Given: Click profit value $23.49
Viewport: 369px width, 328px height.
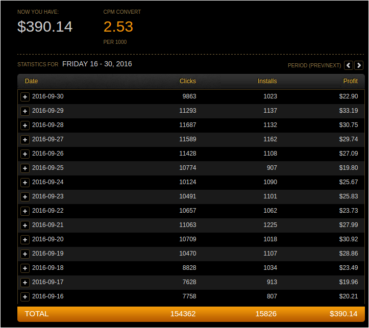Looking at the screenshot, I should [348, 268].
